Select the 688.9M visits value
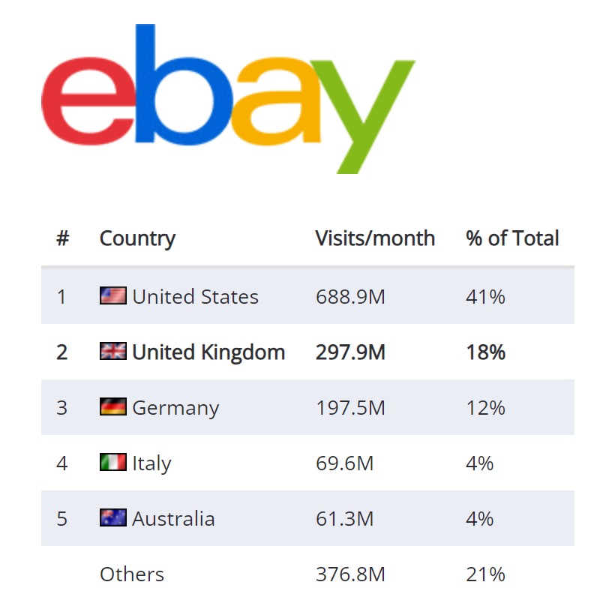This screenshot has height=597, width=600. (350, 297)
